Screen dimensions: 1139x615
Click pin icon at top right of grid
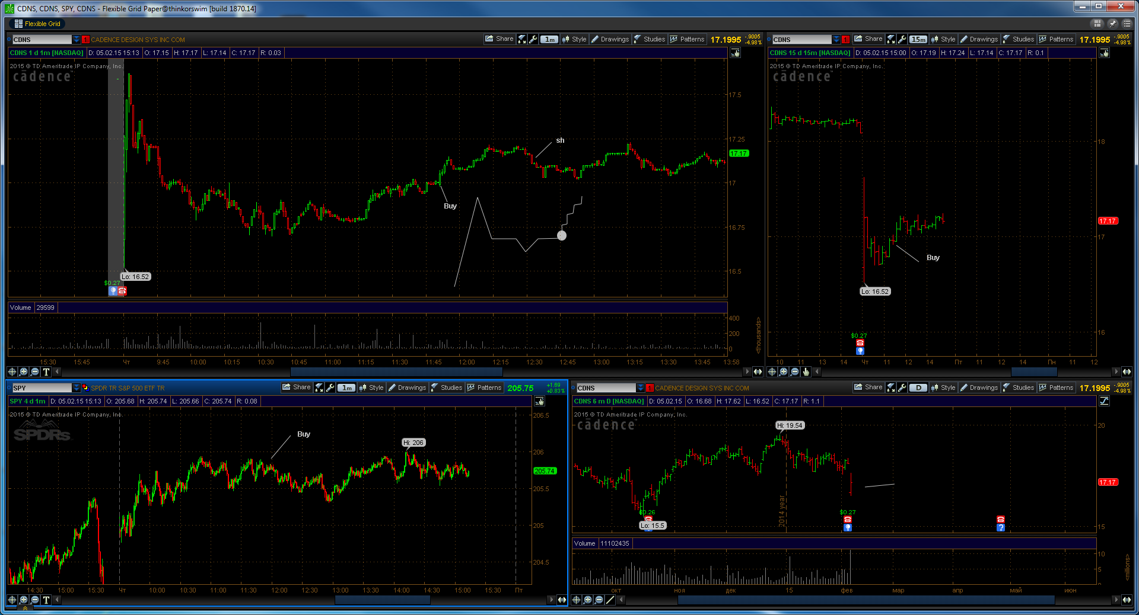tap(1112, 24)
